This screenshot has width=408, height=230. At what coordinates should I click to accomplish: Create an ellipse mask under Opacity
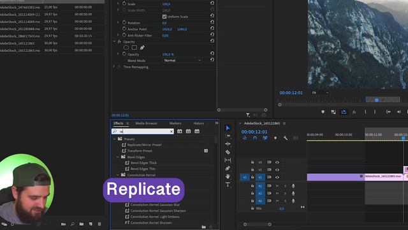[x=126, y=48]
